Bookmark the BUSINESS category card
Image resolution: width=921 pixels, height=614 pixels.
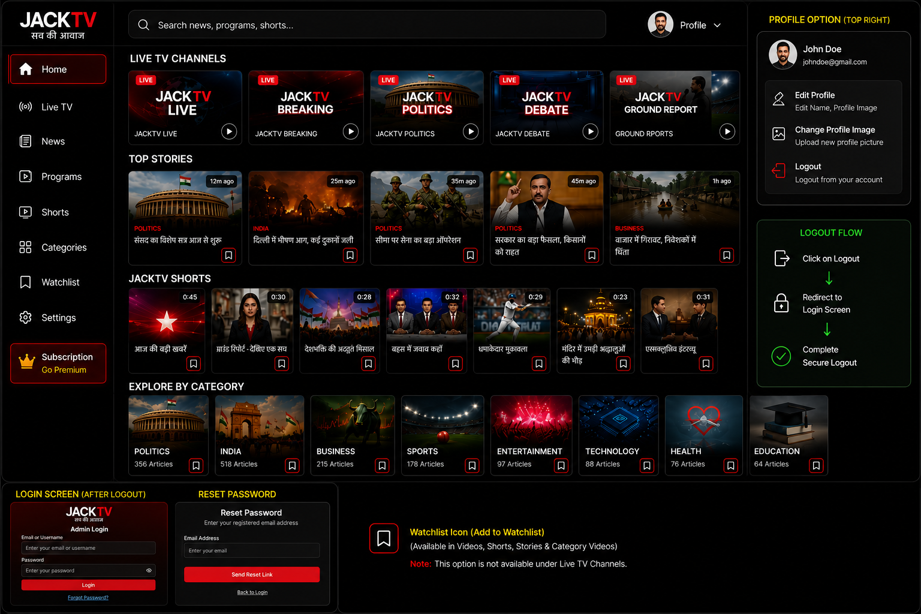click(x=382, y=465)
